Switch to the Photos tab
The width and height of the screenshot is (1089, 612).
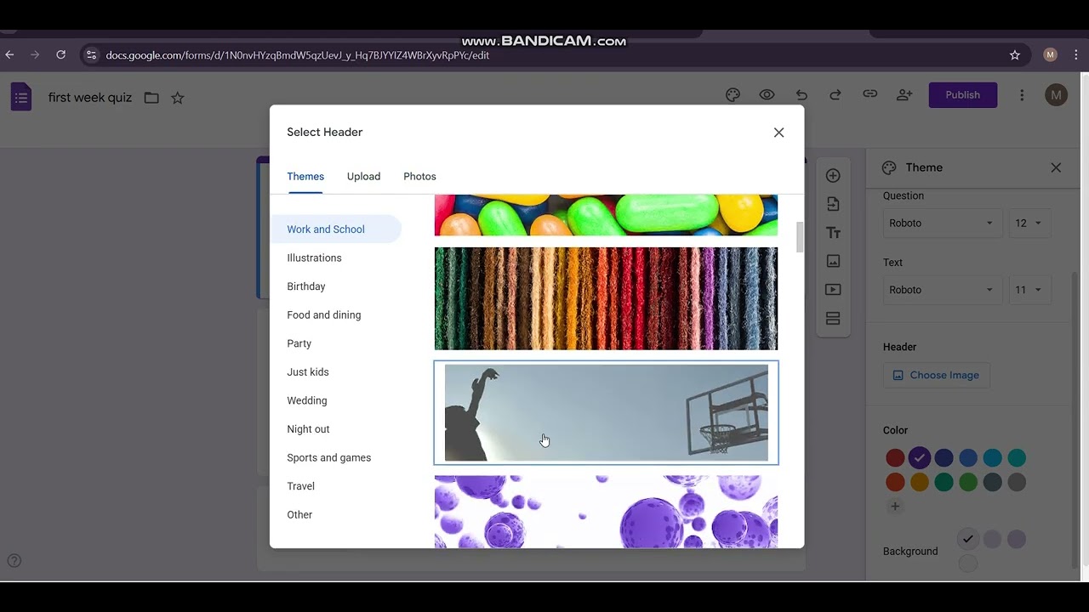419,177
